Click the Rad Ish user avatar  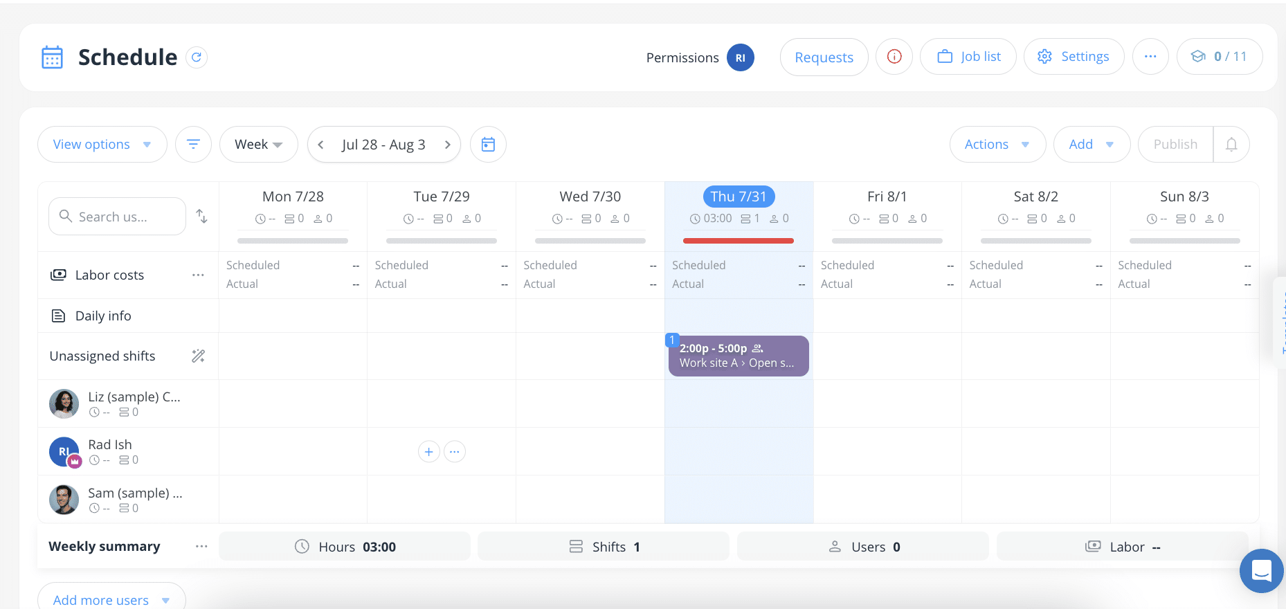tap(64, 452)
